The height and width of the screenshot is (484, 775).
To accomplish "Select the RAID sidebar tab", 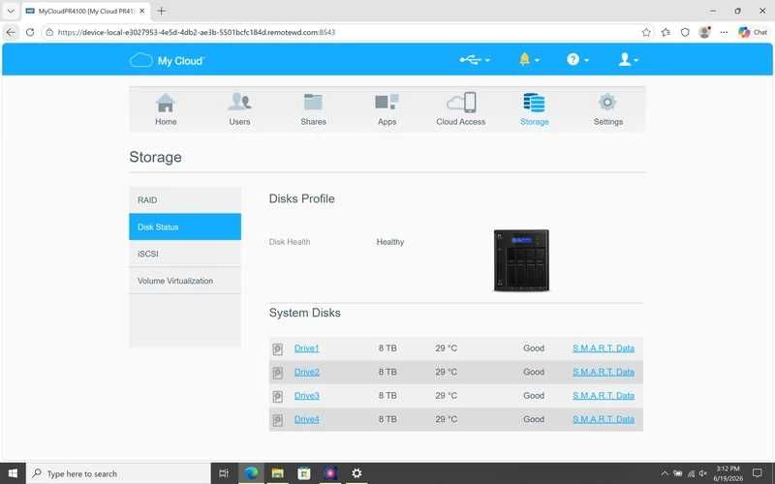I will tap(185, 200).
